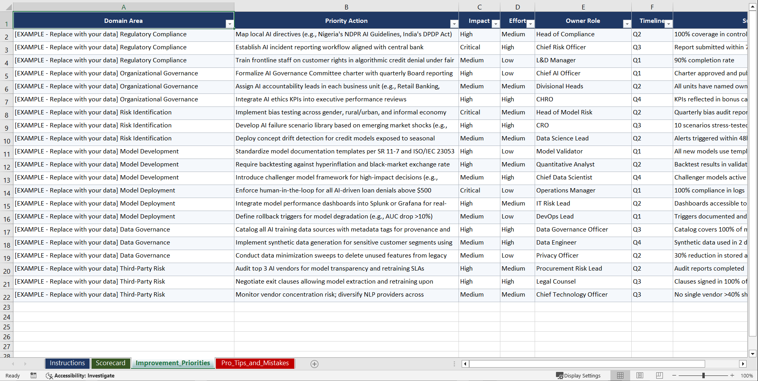The width and height of the screenshot is (758, 381).
Task: Toggle the Priority Action filter arrow
Action: (x=454, y=24)
